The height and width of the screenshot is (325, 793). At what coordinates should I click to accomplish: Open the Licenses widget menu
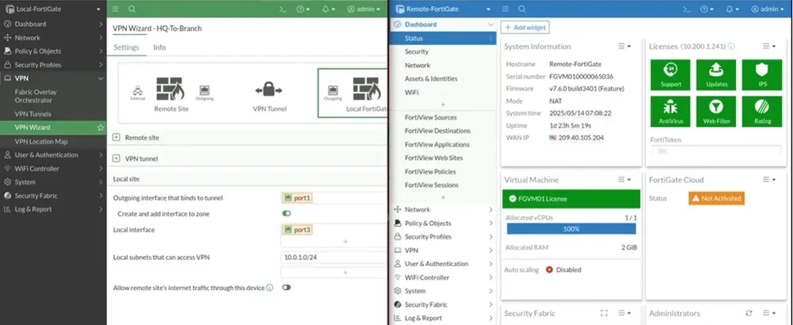click(x=769, y=47)
